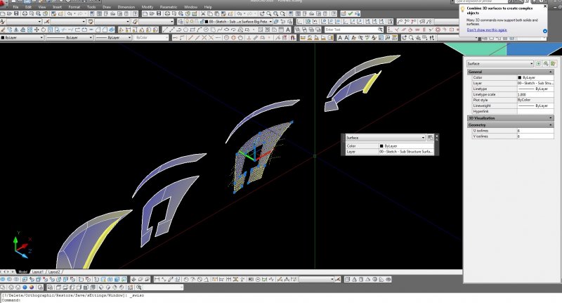Select the Array tool
The height and width of the screenshot is (303, 562).
click(x=30, y=30)
